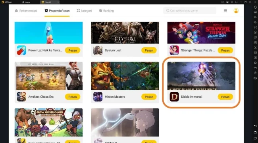
Task: Open the yellow user profile avatar
Action: pyautogui.click(x=236, y=11)
